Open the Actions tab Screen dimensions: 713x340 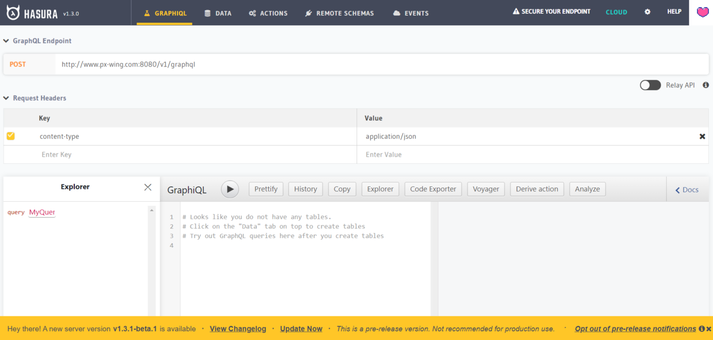tap(268, 12)
